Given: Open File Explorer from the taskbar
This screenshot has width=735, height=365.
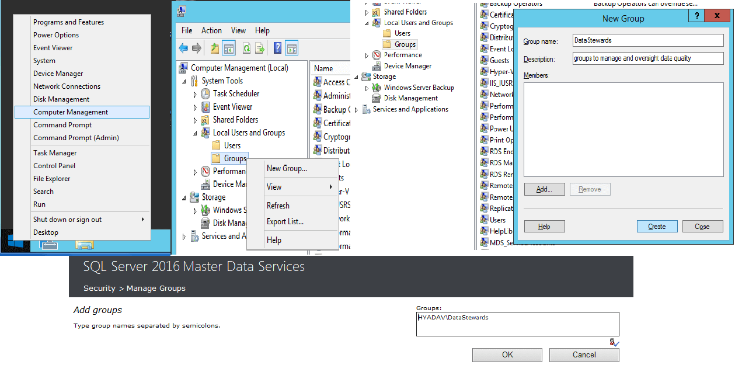Looking at the screenshot, I should (84, 245).
